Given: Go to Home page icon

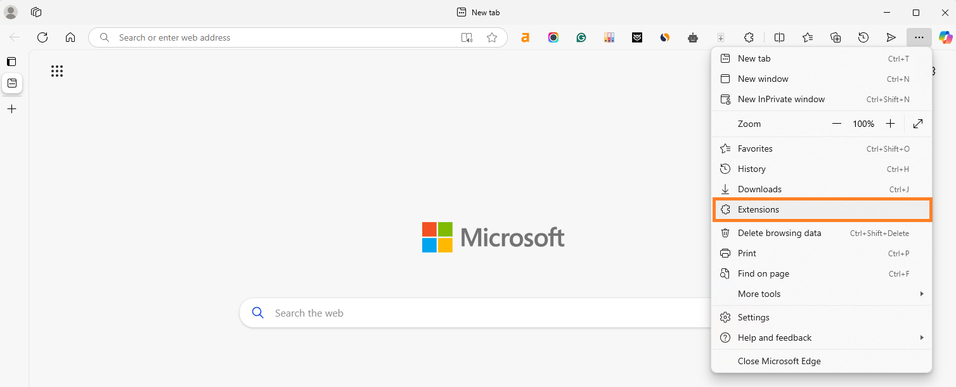Looking at the screenshot, I should 70,37.
